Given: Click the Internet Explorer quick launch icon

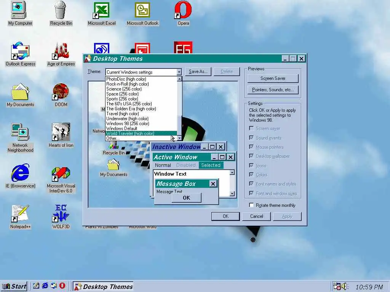Looking at the screenshot, I should point(45,286).
